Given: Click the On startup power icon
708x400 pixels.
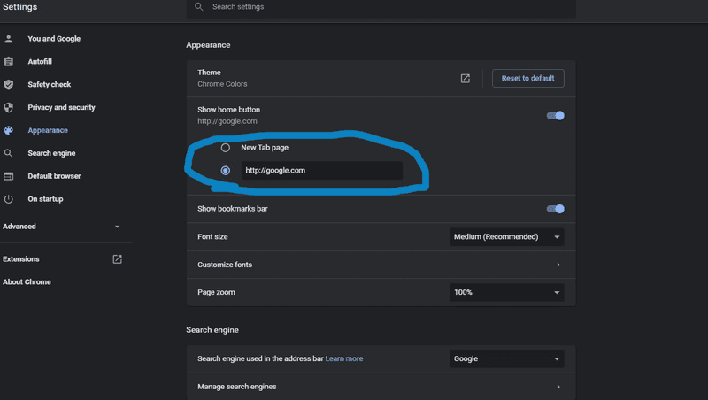Looking at the screenshot, I should [9, 199].
